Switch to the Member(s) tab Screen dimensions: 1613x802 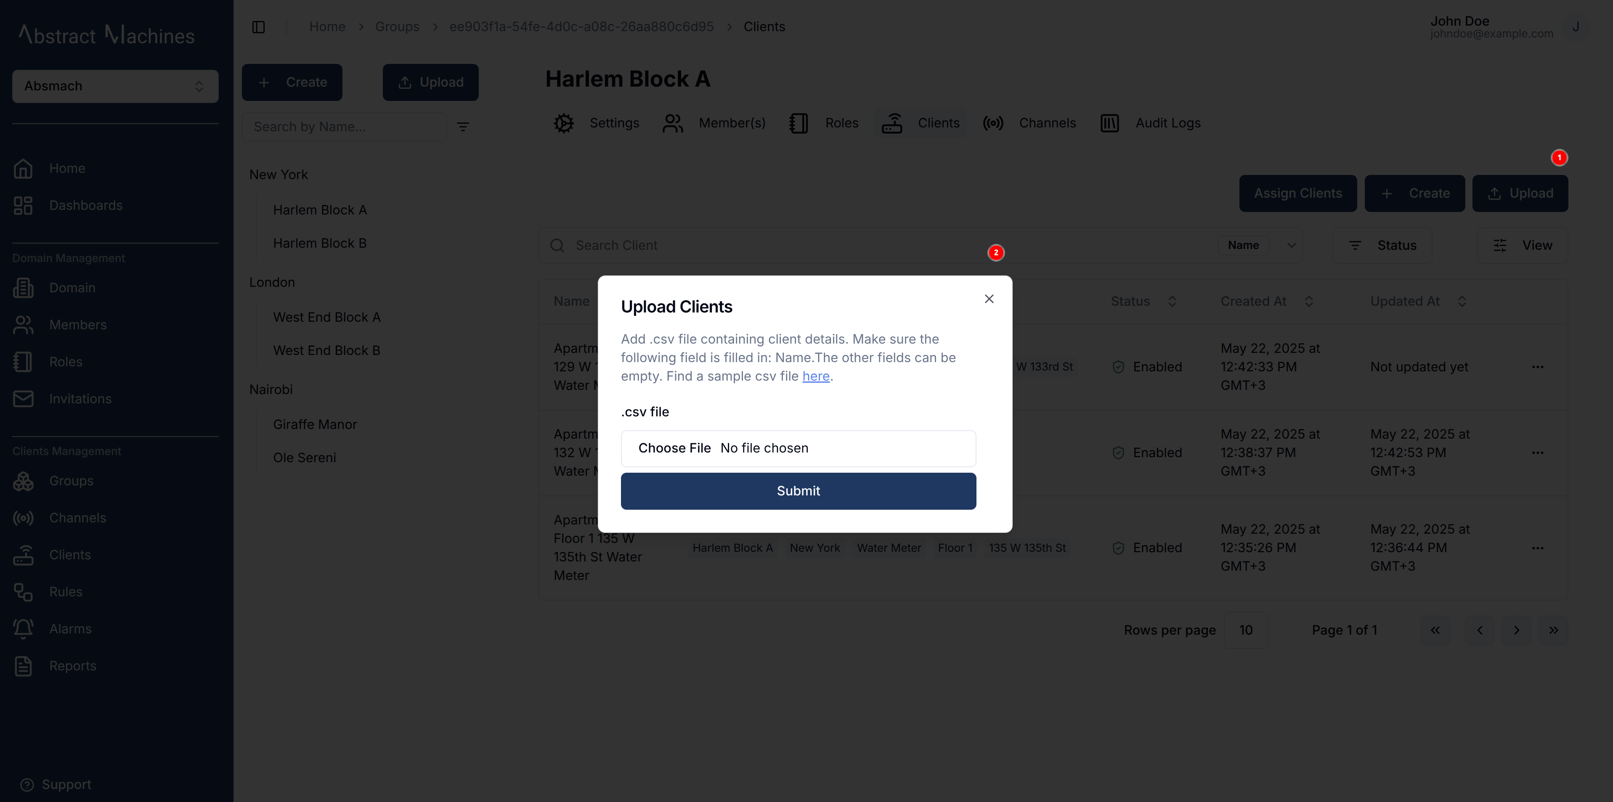click(x=714, y=123)
